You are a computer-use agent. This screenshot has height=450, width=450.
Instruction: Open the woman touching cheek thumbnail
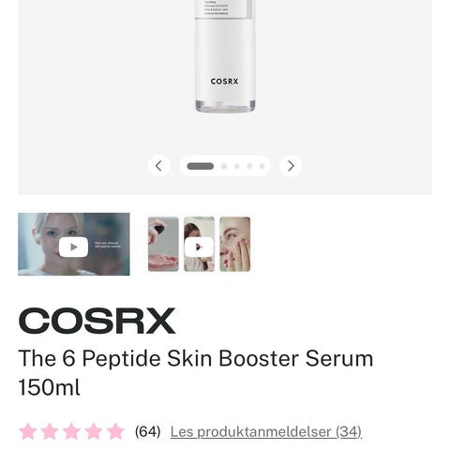pyautogui.click(x=235, y=244)
